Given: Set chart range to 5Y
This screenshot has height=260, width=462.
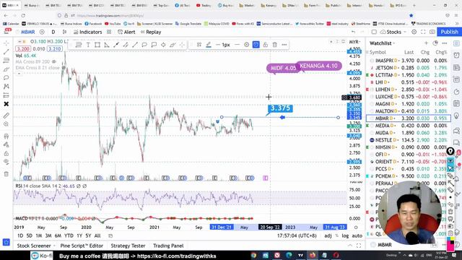Looking at the screenshot, I should tap(88, 236).
